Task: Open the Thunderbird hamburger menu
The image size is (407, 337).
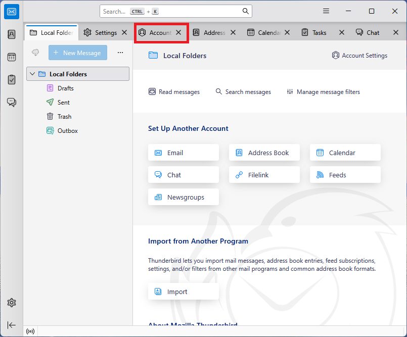Action: (x=326, y=11)
